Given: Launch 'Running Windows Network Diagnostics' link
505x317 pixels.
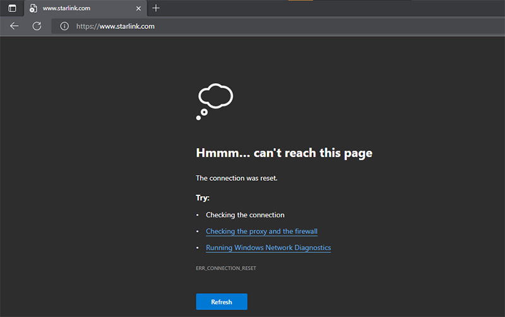Looking at the screenshot, I should (x=268, y=248).
